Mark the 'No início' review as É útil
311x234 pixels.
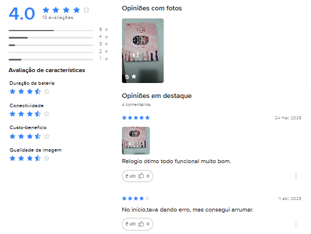click(138, 224)
